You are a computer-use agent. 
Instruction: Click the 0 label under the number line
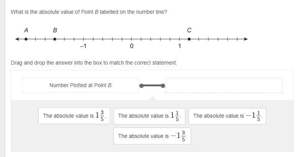coord(131,46)
